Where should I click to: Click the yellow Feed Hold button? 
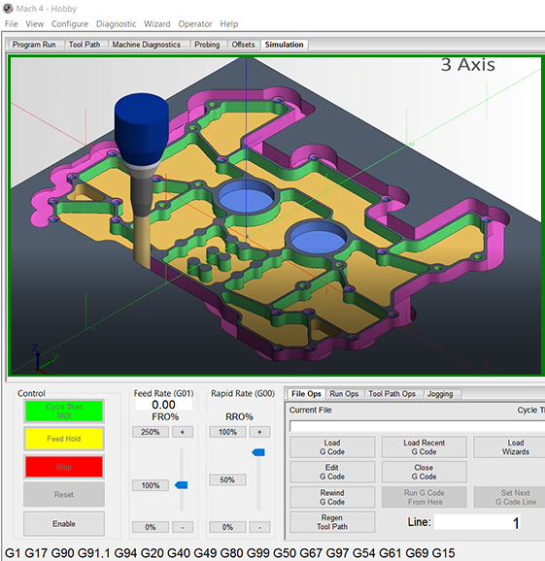64,439
